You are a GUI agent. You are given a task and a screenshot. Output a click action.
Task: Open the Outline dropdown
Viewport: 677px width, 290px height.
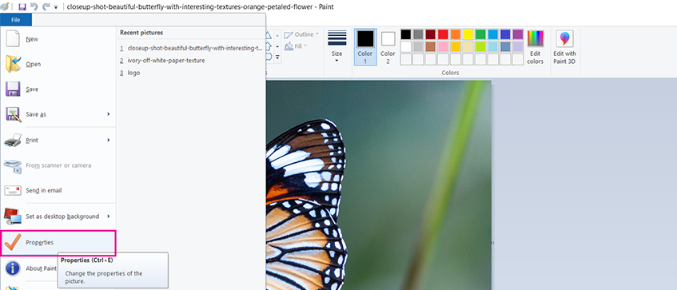301,34
